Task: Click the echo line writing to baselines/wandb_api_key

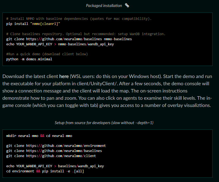Action: pos(55,166)
